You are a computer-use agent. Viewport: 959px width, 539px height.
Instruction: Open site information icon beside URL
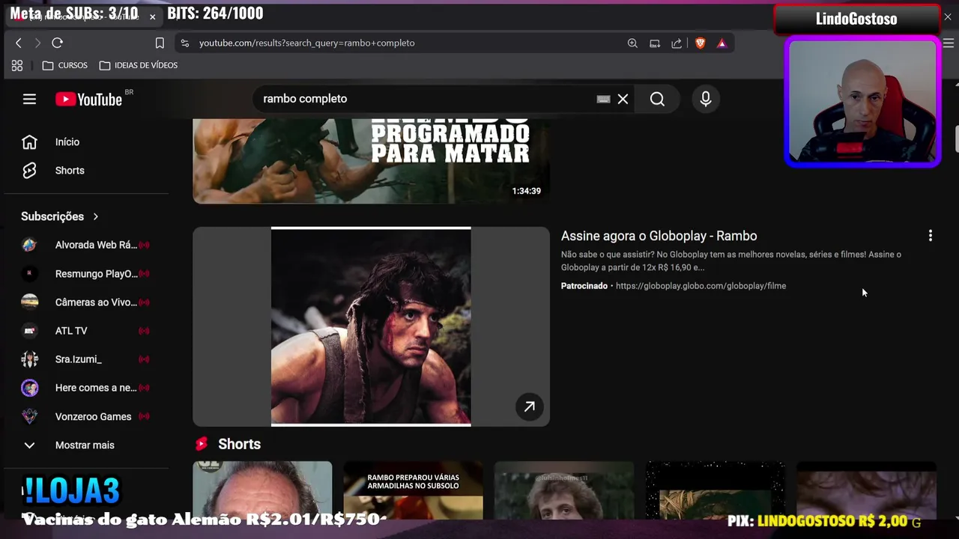tap(185, 43)
